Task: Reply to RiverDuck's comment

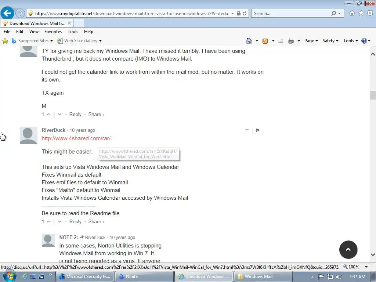Action: click(75, 222)
